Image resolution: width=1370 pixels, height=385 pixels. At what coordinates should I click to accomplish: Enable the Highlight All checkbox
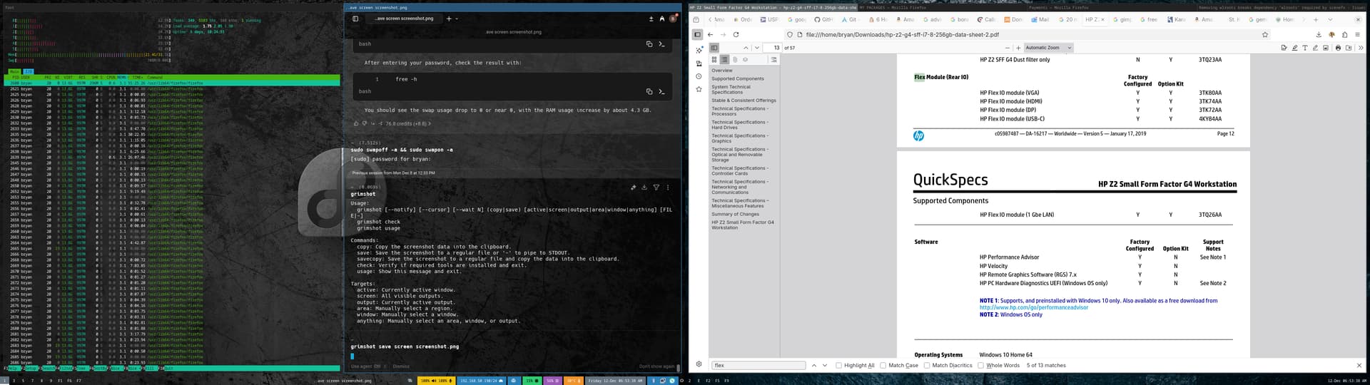tap(838, 365)
